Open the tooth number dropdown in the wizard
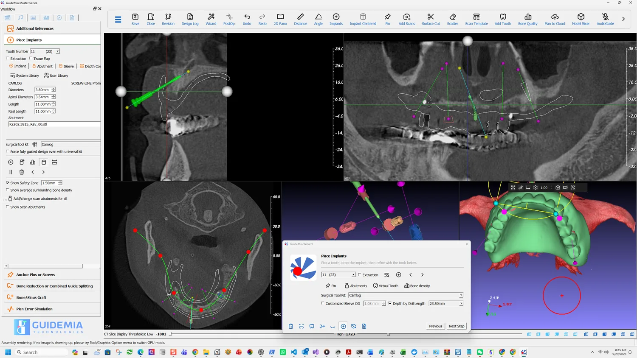Image resolution: width=637 pixels, height=358 pixels. [353, 275]
